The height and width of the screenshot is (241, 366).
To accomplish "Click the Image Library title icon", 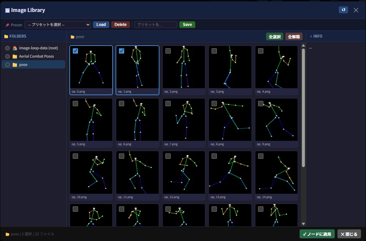I will (x=7, y=10).
